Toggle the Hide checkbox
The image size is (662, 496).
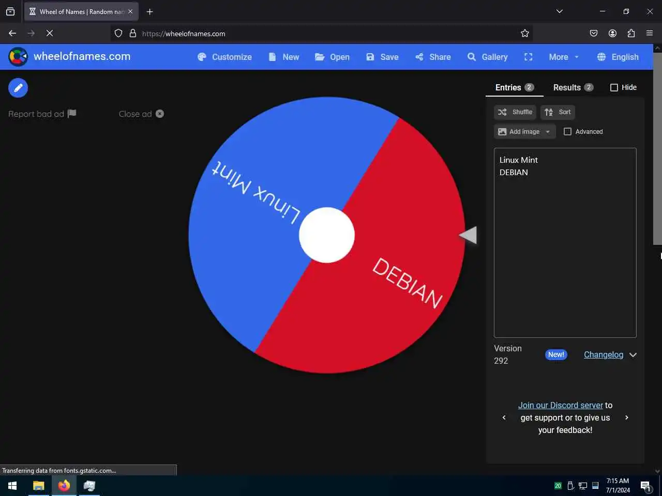tap(614, 87)
